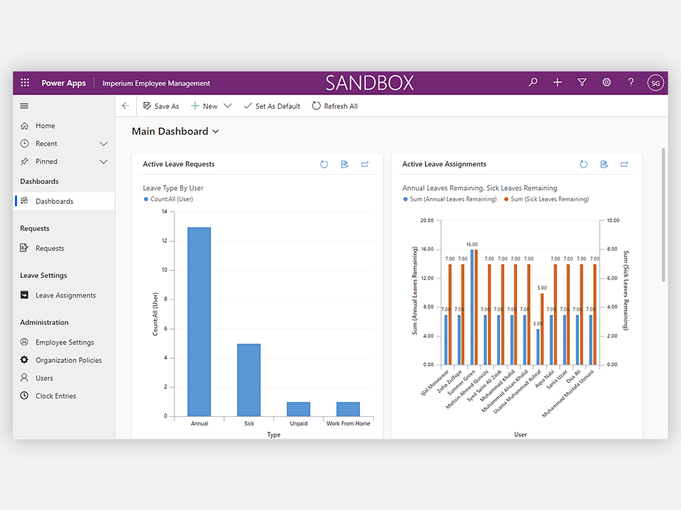Click the Leave Type By User subtitle
The height and width of the screenshot is (510, 681).
[173, 188]
